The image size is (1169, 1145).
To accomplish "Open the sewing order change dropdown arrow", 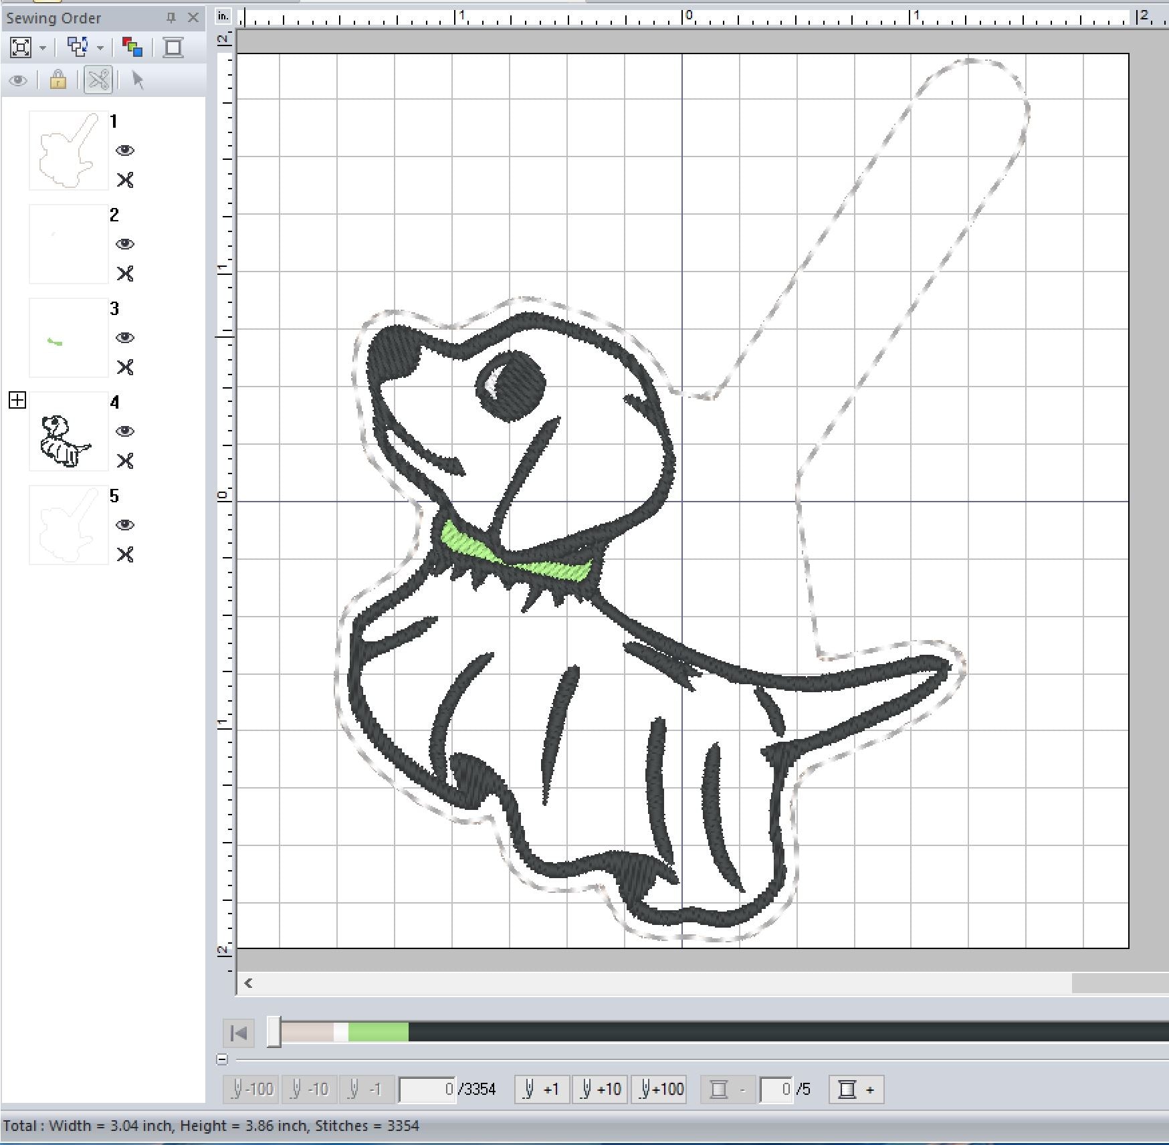I will click(100, 47).
